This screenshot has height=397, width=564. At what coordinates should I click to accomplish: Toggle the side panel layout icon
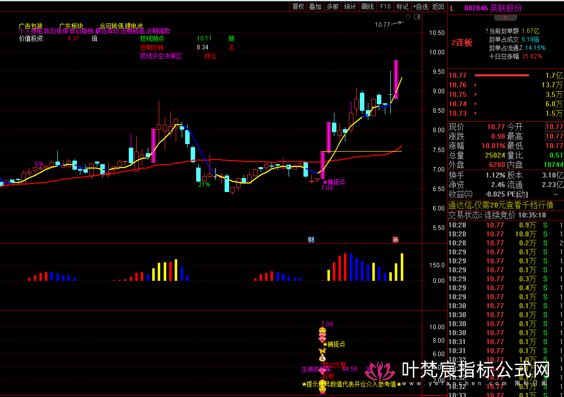point(417,17)
